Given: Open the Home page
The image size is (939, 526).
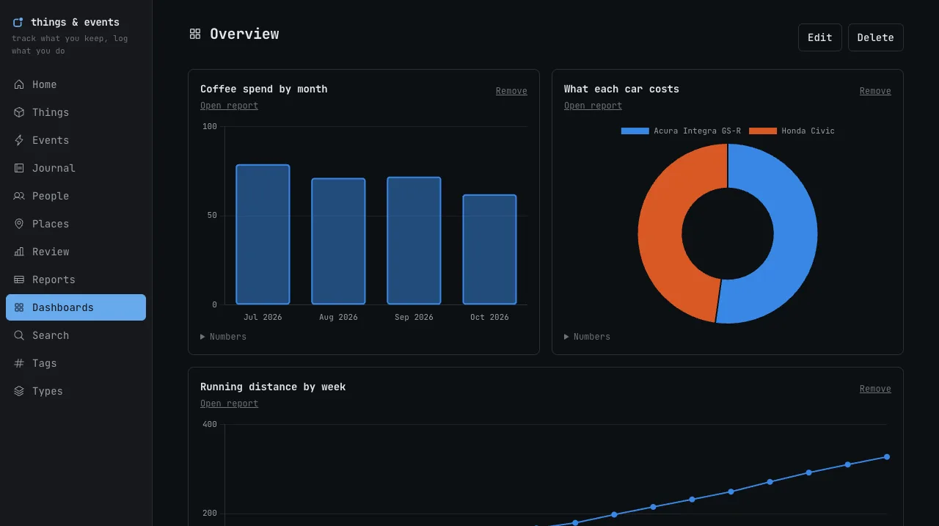Looking at the screenshot, I should (x=76, y=84).
